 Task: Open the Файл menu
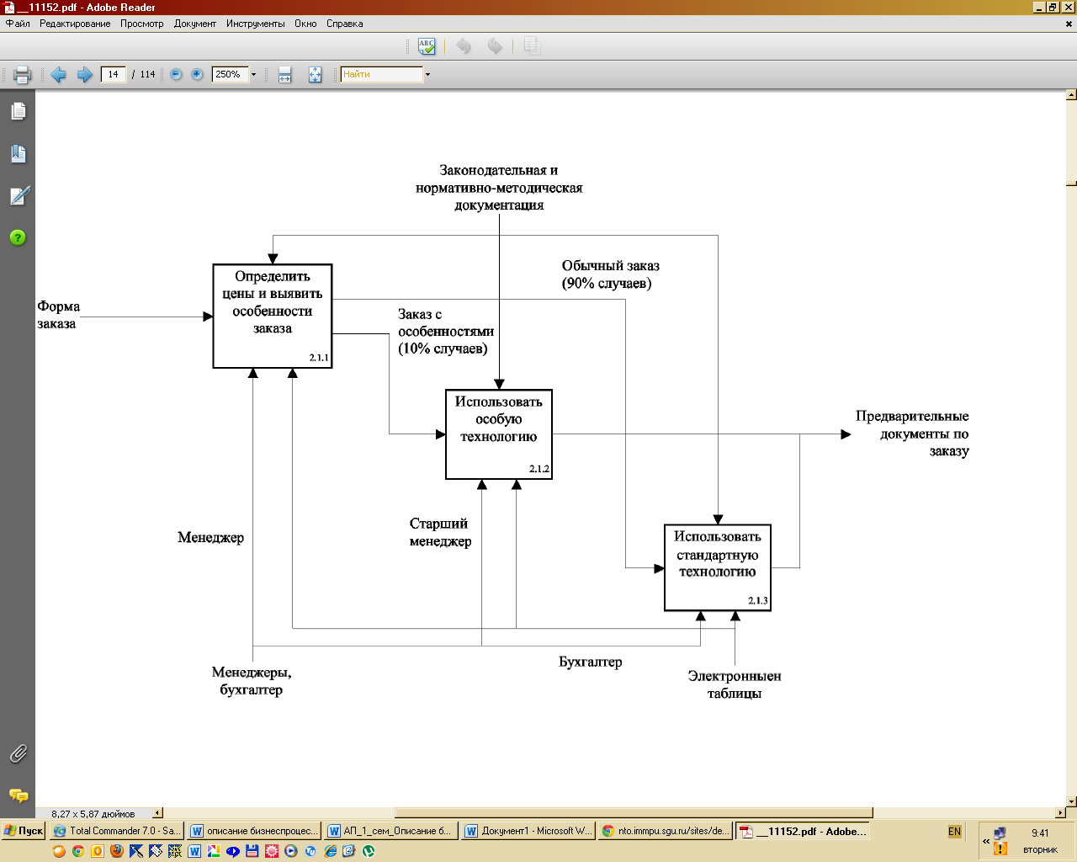18,24
